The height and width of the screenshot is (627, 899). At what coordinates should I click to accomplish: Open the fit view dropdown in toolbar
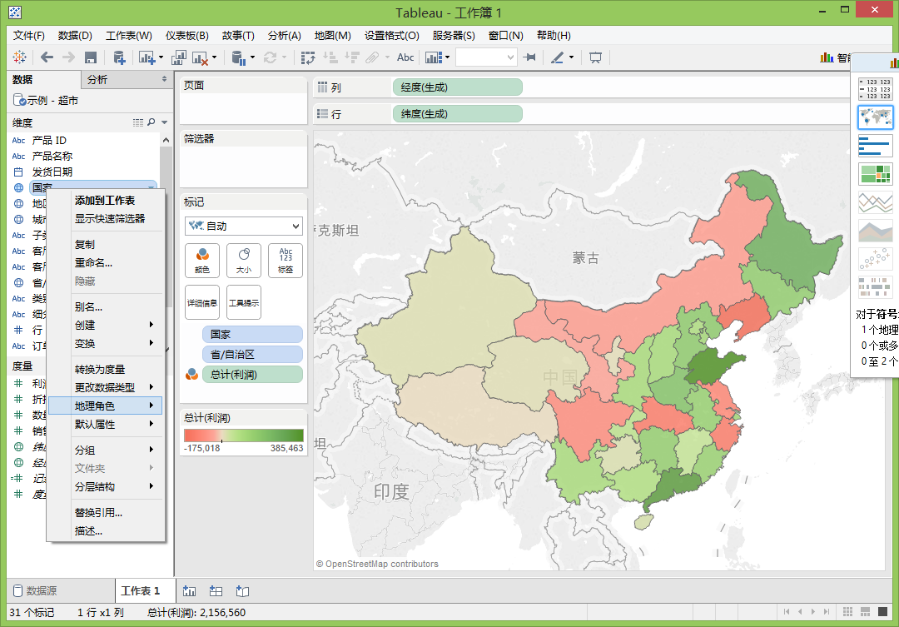coord(486,57)
